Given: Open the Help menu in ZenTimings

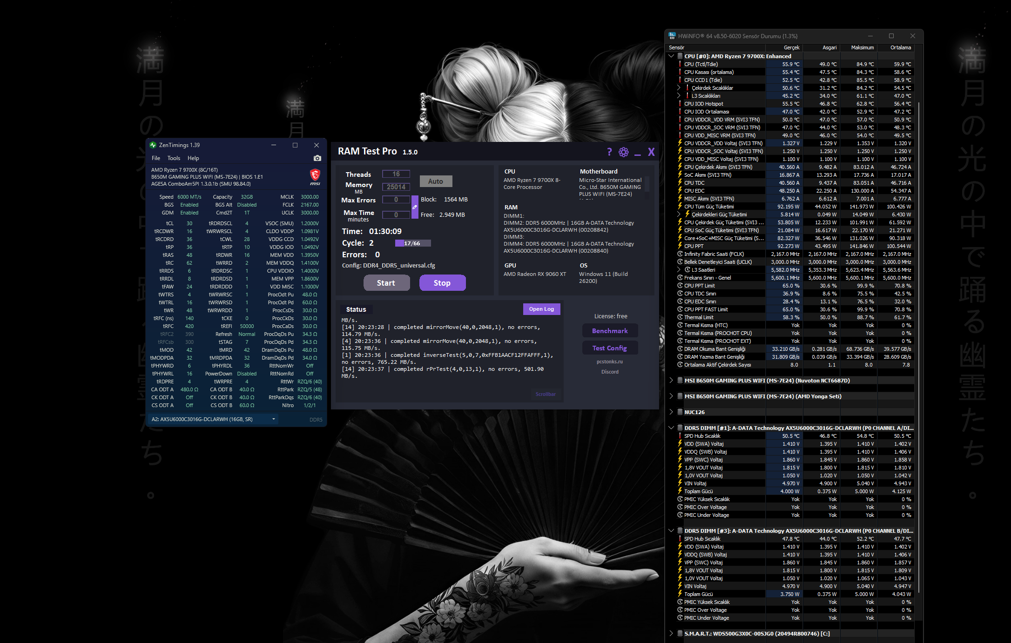Looking at the screenshot, I should coord(193,158).
